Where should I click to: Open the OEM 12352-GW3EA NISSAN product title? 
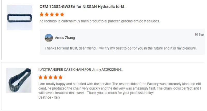(x=83, y=7)
